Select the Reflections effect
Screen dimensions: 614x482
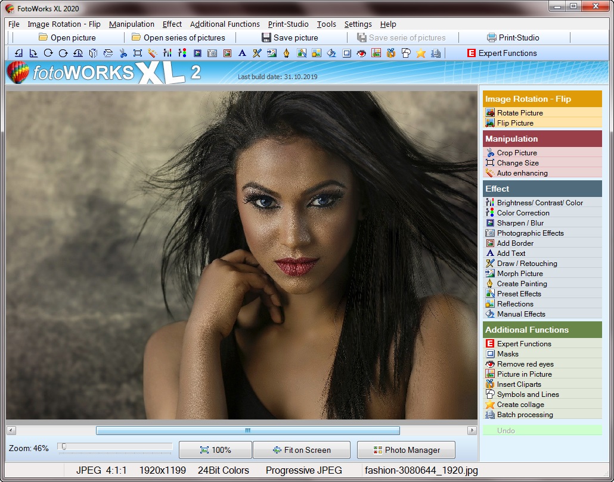(514, 303)
